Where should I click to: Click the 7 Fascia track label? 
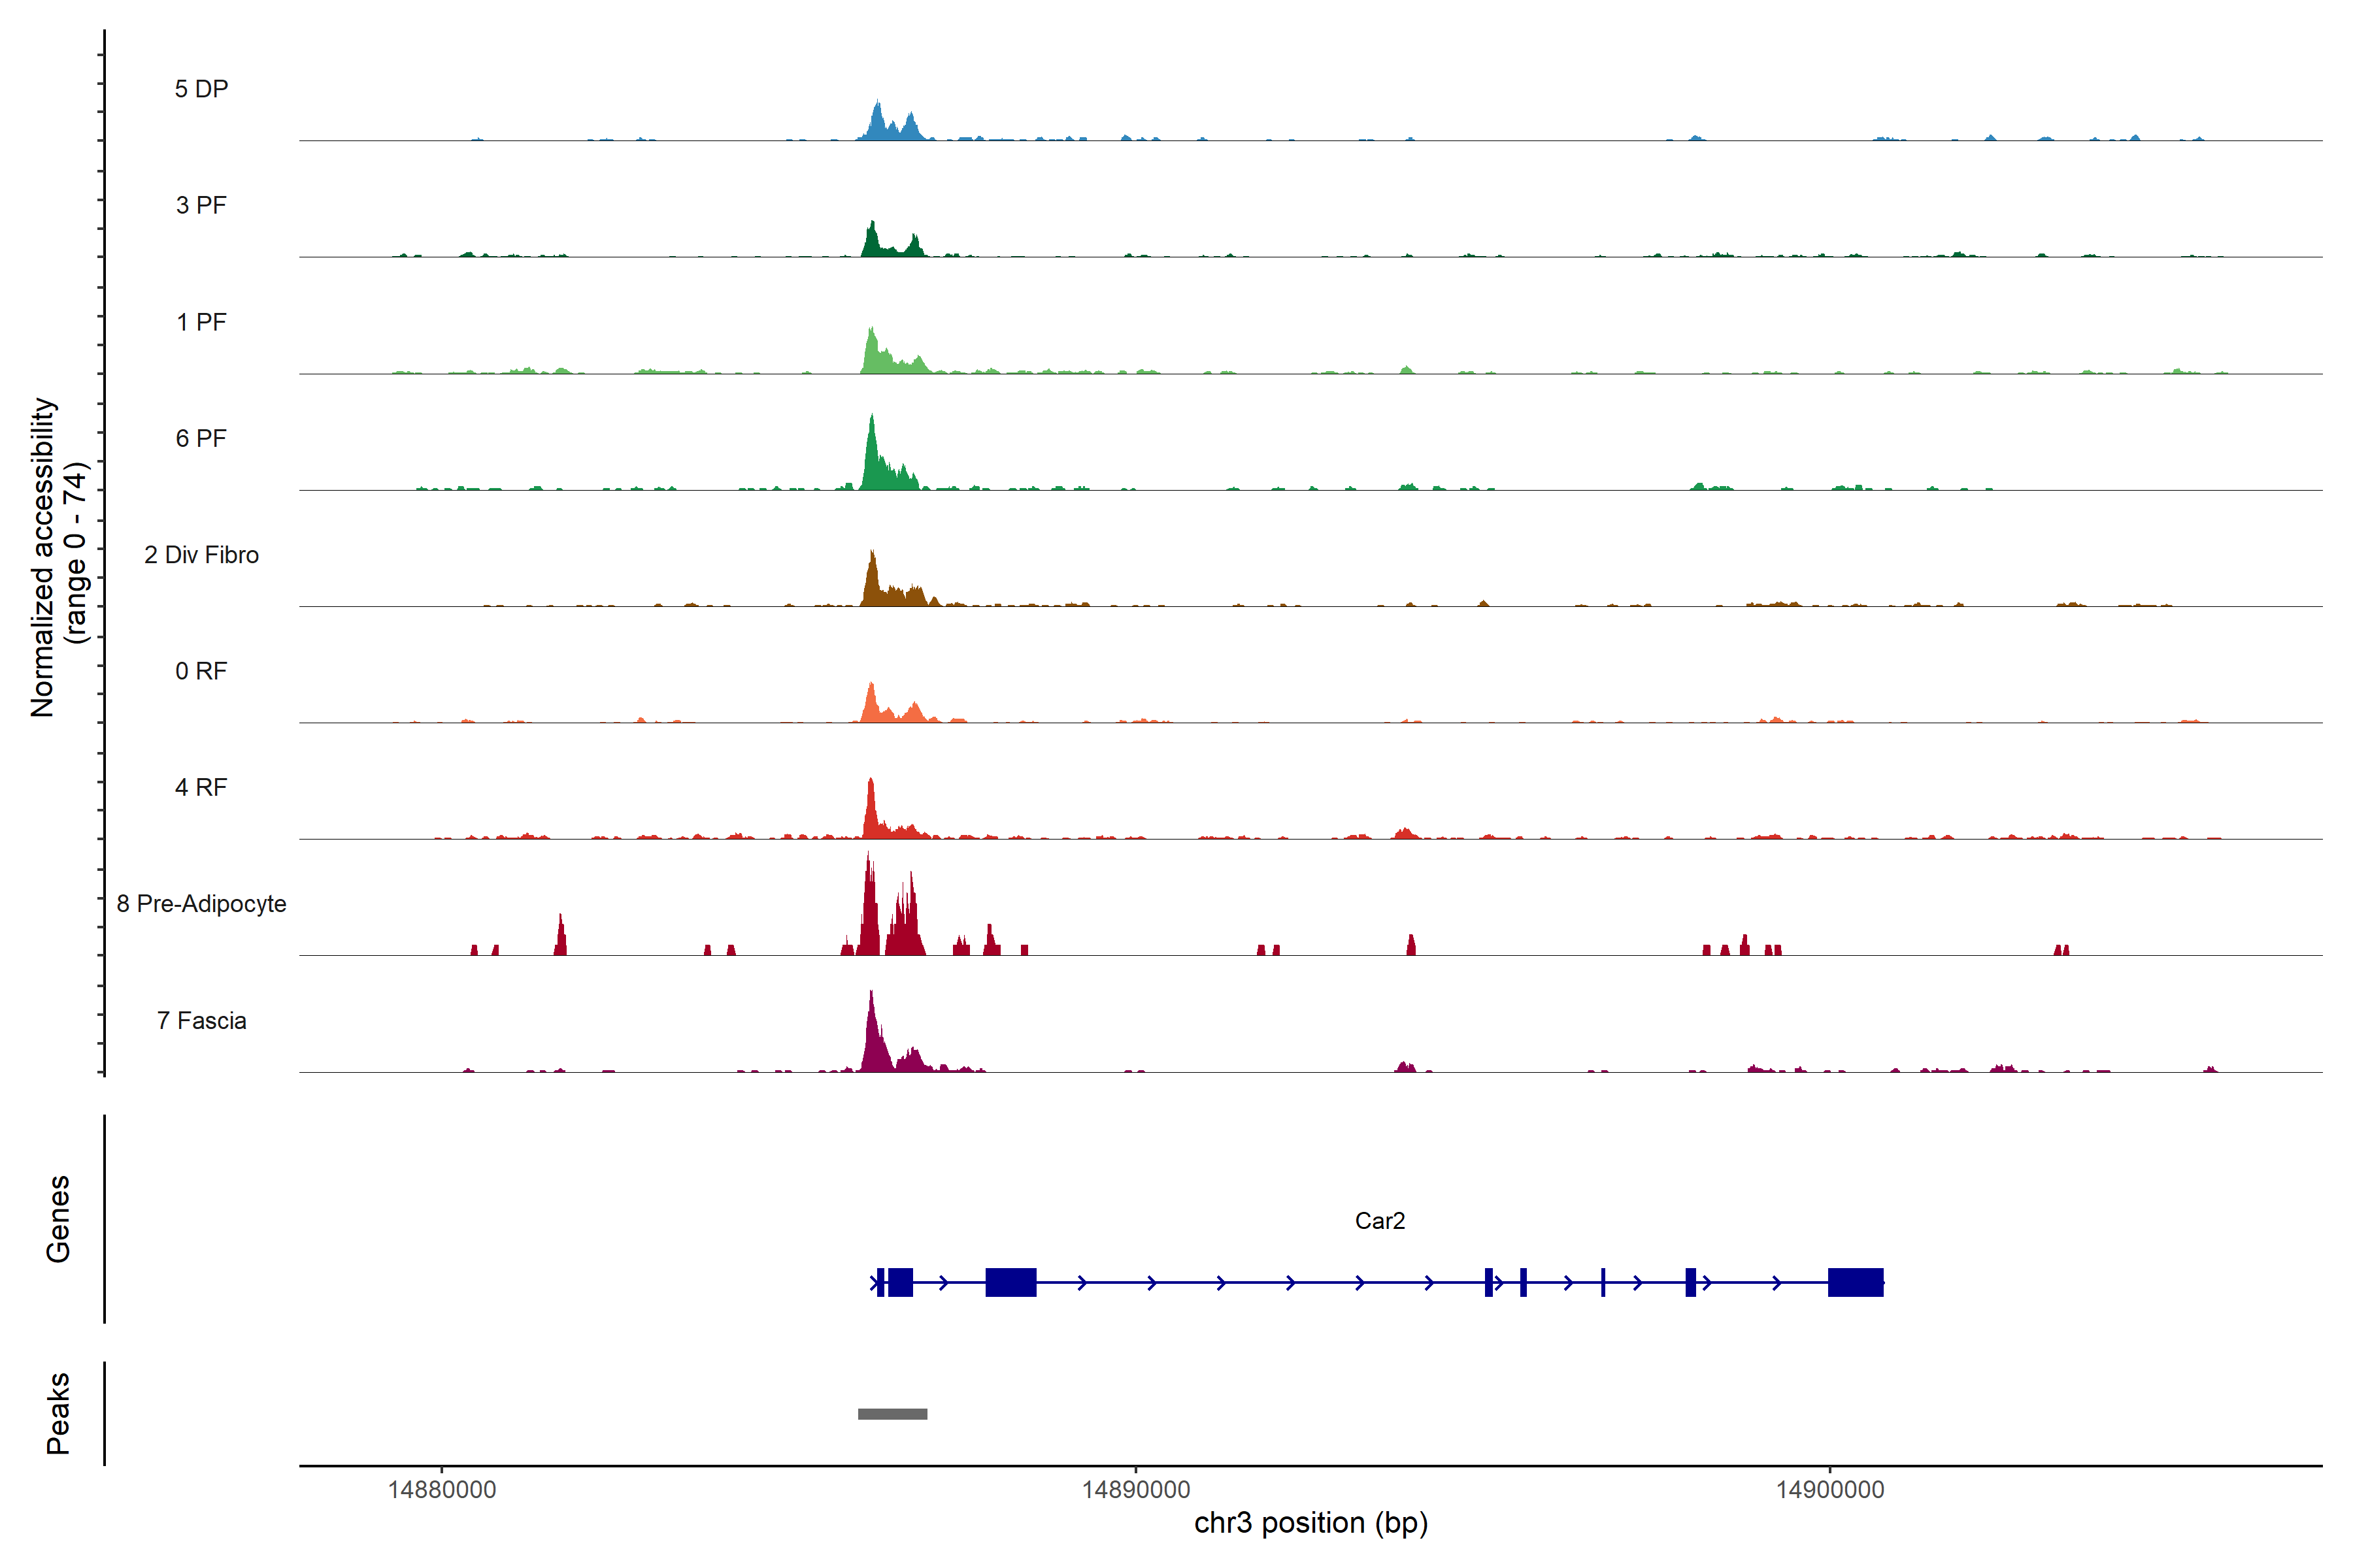(x=201, y=1020)
